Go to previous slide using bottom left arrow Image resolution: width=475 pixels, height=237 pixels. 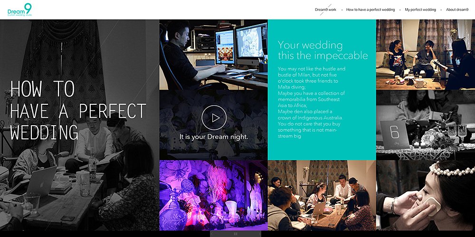[x=212, y=234]
